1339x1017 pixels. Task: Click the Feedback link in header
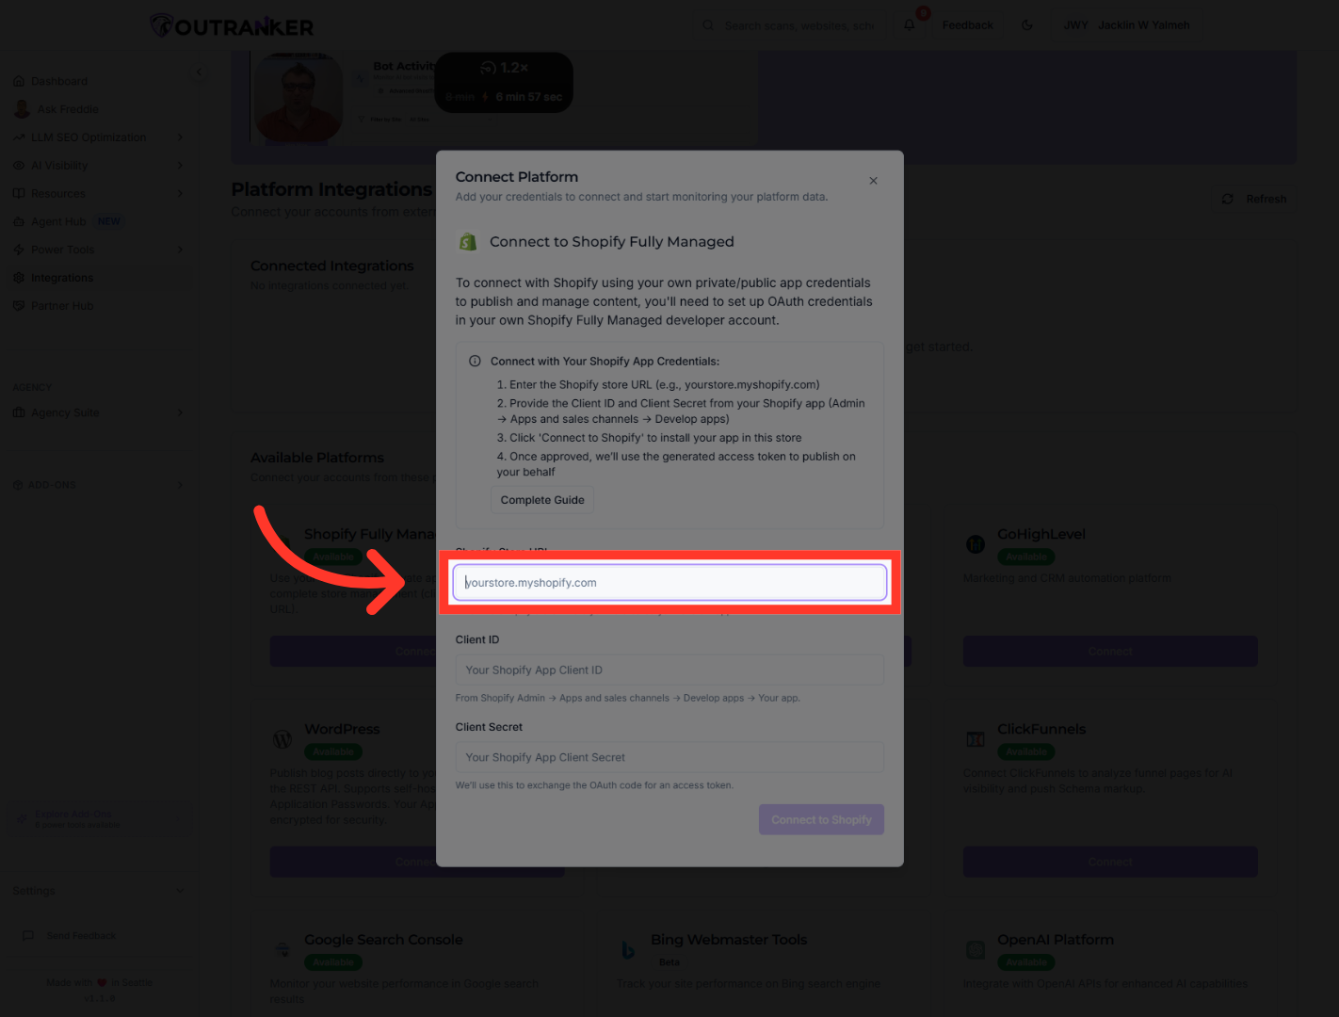[x=967, y=25]
